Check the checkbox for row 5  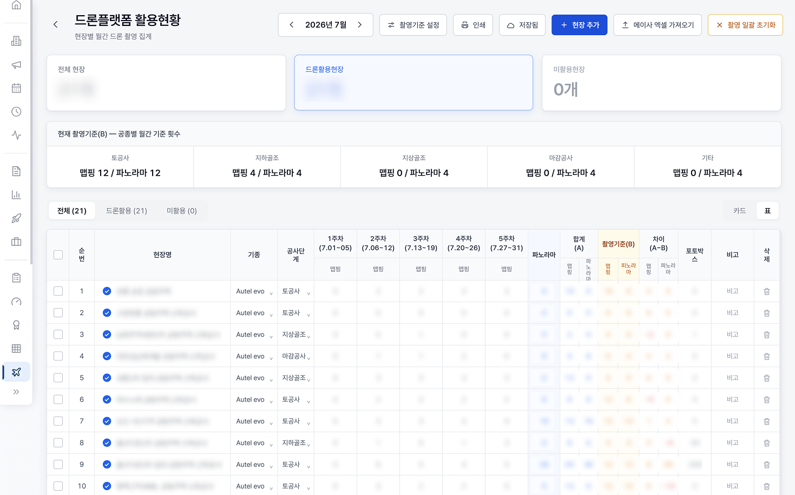click(x=58, y=378)
